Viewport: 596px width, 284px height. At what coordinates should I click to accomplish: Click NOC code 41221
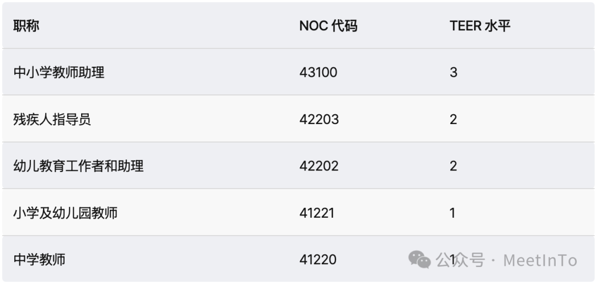point(317,213)
